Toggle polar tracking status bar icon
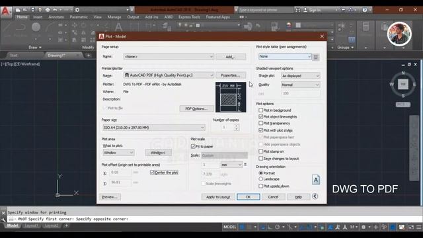 (x=278, y=227)
